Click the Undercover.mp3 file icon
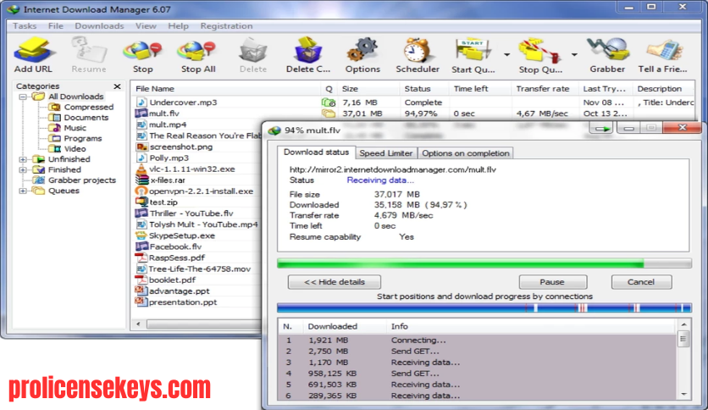Screen dimensions: 708x410 click(x=141, y=102)
